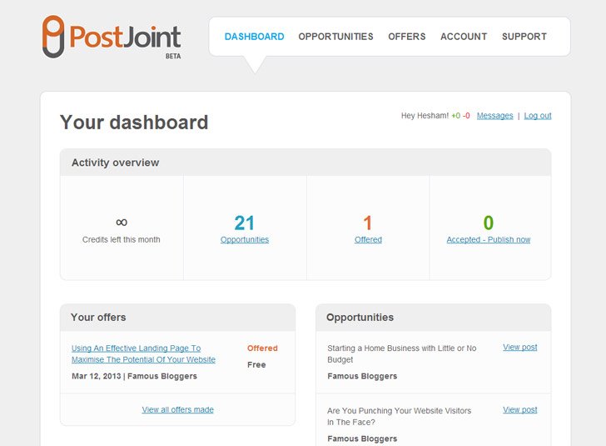The width and height of the screenshot is (606, 446).
Task: Open the Offers navigation tab
Action: click(407, 37)
